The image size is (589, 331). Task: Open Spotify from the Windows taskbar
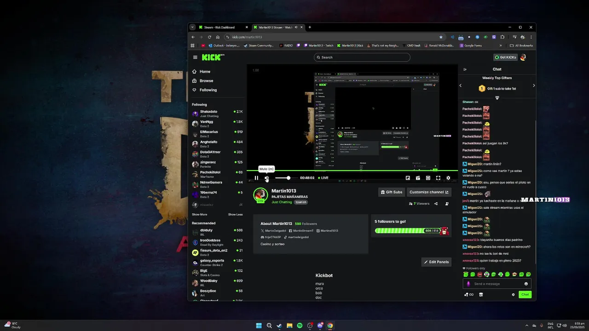pyautogui.click(x=300, y=325)
